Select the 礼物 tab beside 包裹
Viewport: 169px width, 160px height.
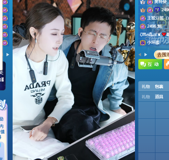[x=146, y=87]
